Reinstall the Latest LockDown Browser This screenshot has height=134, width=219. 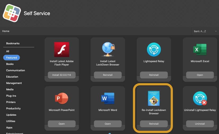click(108, 75)
